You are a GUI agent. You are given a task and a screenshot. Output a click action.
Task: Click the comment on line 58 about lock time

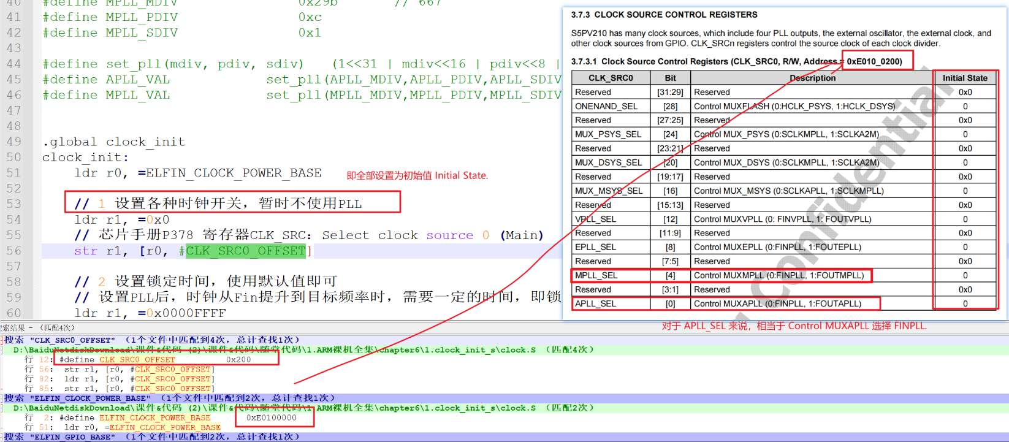[206, 281]
